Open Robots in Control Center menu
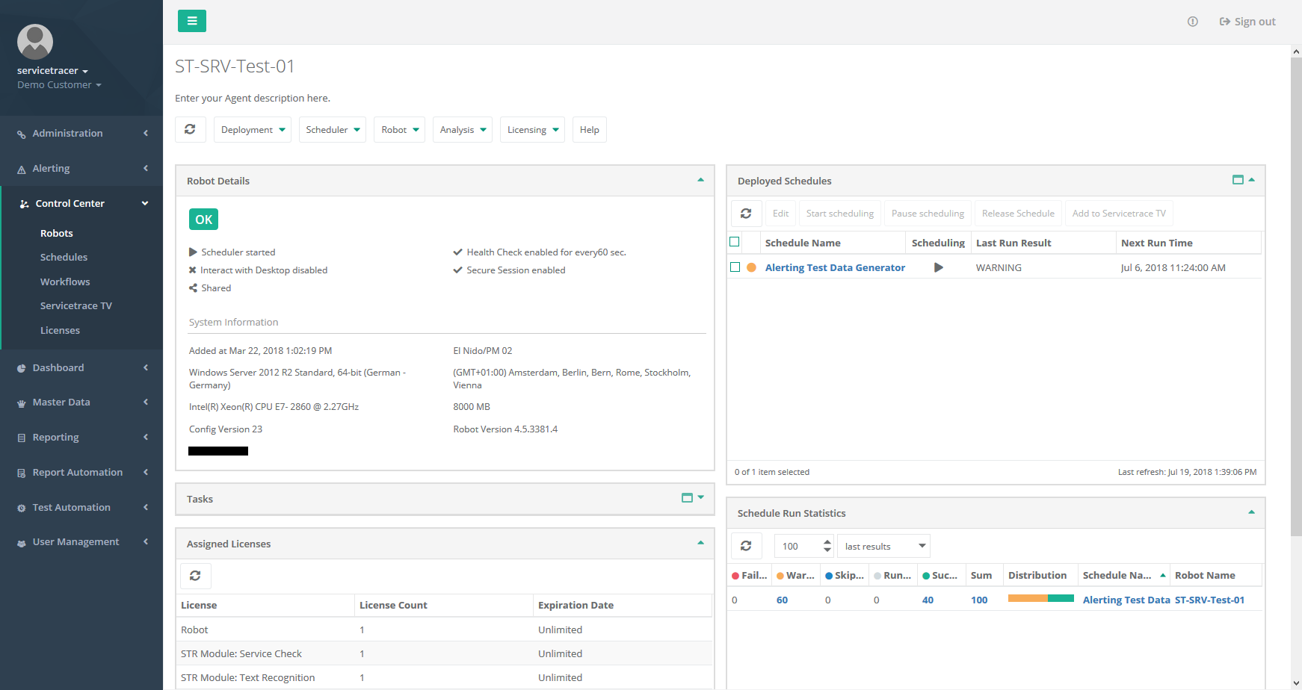The image size is (1302, 690). [57, 233]
